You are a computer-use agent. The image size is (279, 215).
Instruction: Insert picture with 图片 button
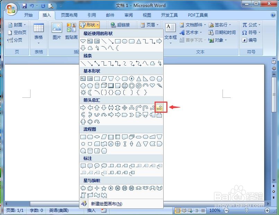pyautogui.click(x=57, y=31)
